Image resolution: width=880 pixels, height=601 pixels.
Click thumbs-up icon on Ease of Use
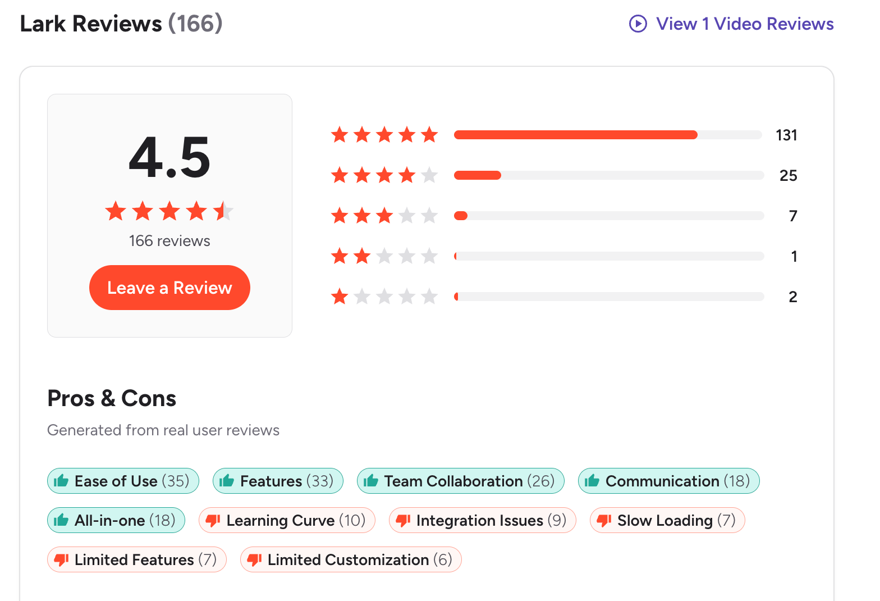[61, 481]
